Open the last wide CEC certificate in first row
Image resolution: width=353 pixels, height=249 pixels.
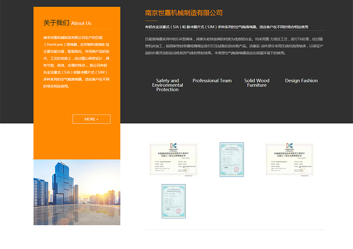[289, 159]
